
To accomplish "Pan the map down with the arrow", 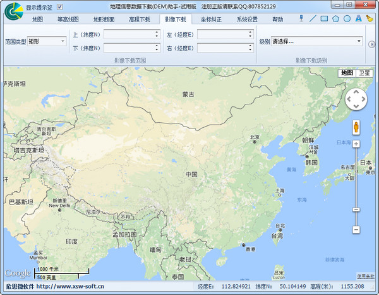I will coord(356,106).
